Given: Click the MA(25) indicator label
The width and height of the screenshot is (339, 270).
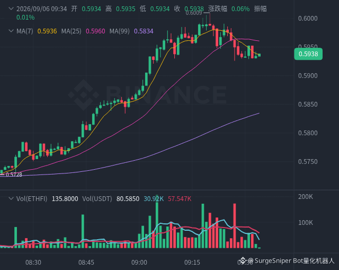Looking at the screenshot, I should click(x=71, y=31).
